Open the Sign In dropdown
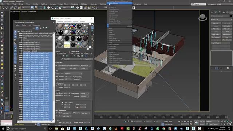 (199, 4)
